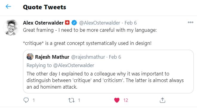This screenshot has height=109, width=197.
Task: Click the Alex Osterwalder display name
Action: 43,23
